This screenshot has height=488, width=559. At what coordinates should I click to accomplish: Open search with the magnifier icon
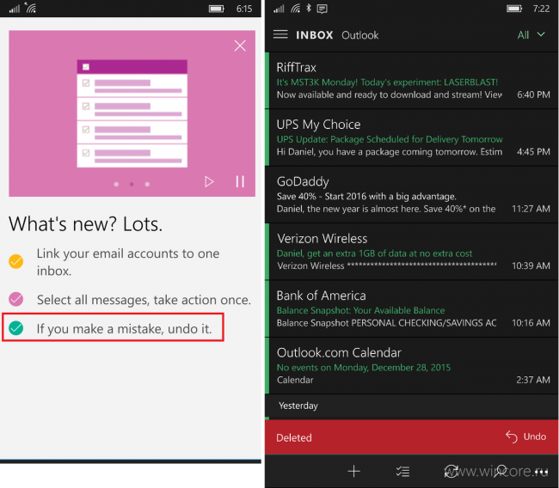[x=501, y=472]
